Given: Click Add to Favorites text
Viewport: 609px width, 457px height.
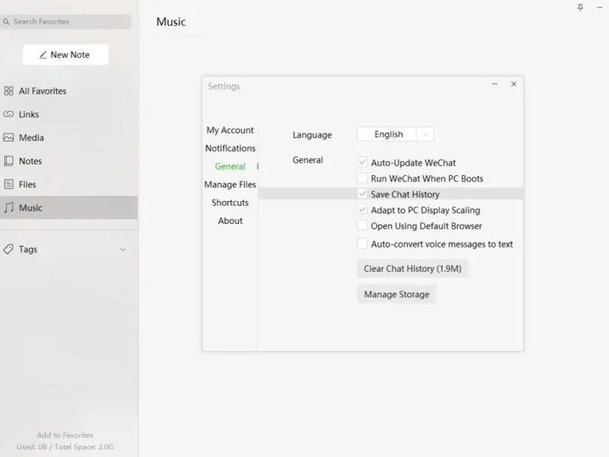Looking at the screenshot, I should (x=65, y=435).
